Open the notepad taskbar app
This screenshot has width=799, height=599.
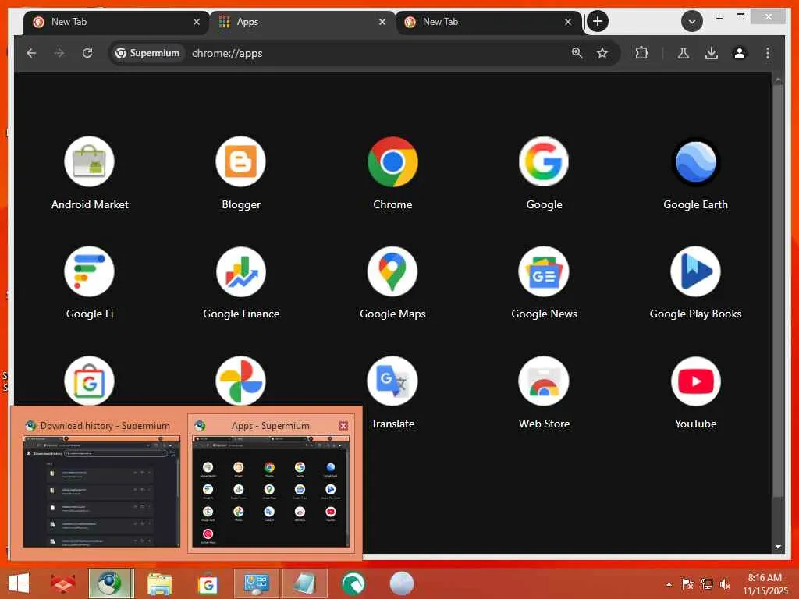click(305, 583)
